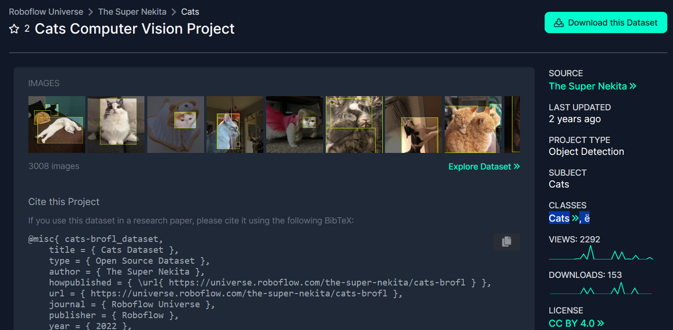Click the 'title = { Cats Dataset }' line
This screenshot has height=330, width=673.
pyautogui.click(x=114, y=250)
